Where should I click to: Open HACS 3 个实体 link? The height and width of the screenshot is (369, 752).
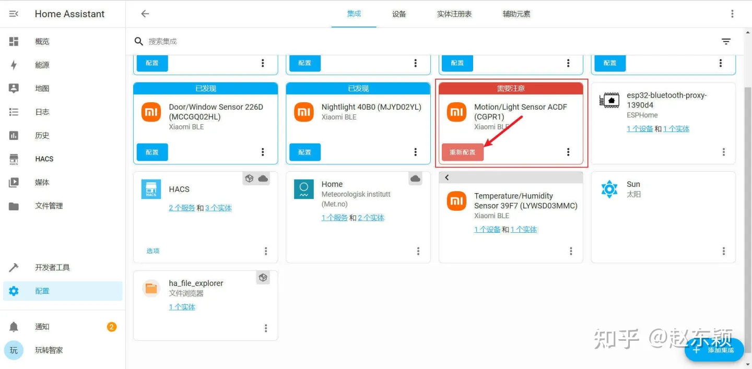tap(218, 208)
